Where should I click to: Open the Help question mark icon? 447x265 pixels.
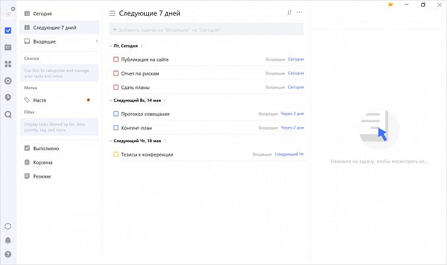8,254
